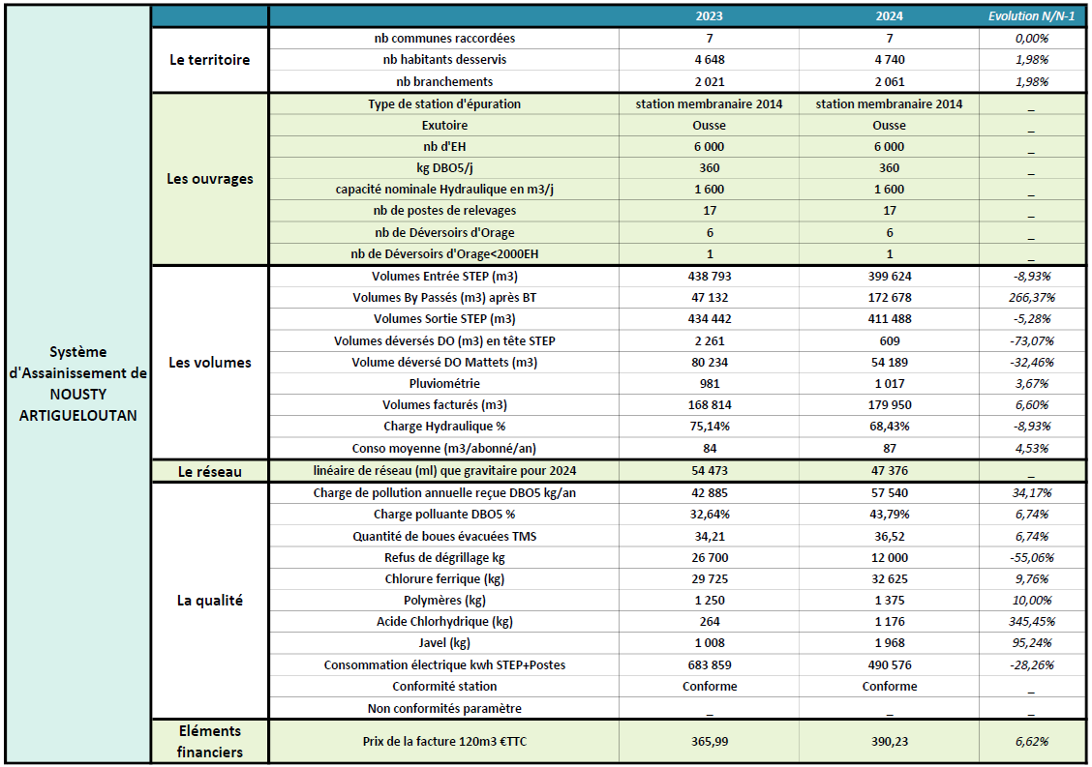
Task: Click the Les ouvrages section label
Action: coord(209,179)
